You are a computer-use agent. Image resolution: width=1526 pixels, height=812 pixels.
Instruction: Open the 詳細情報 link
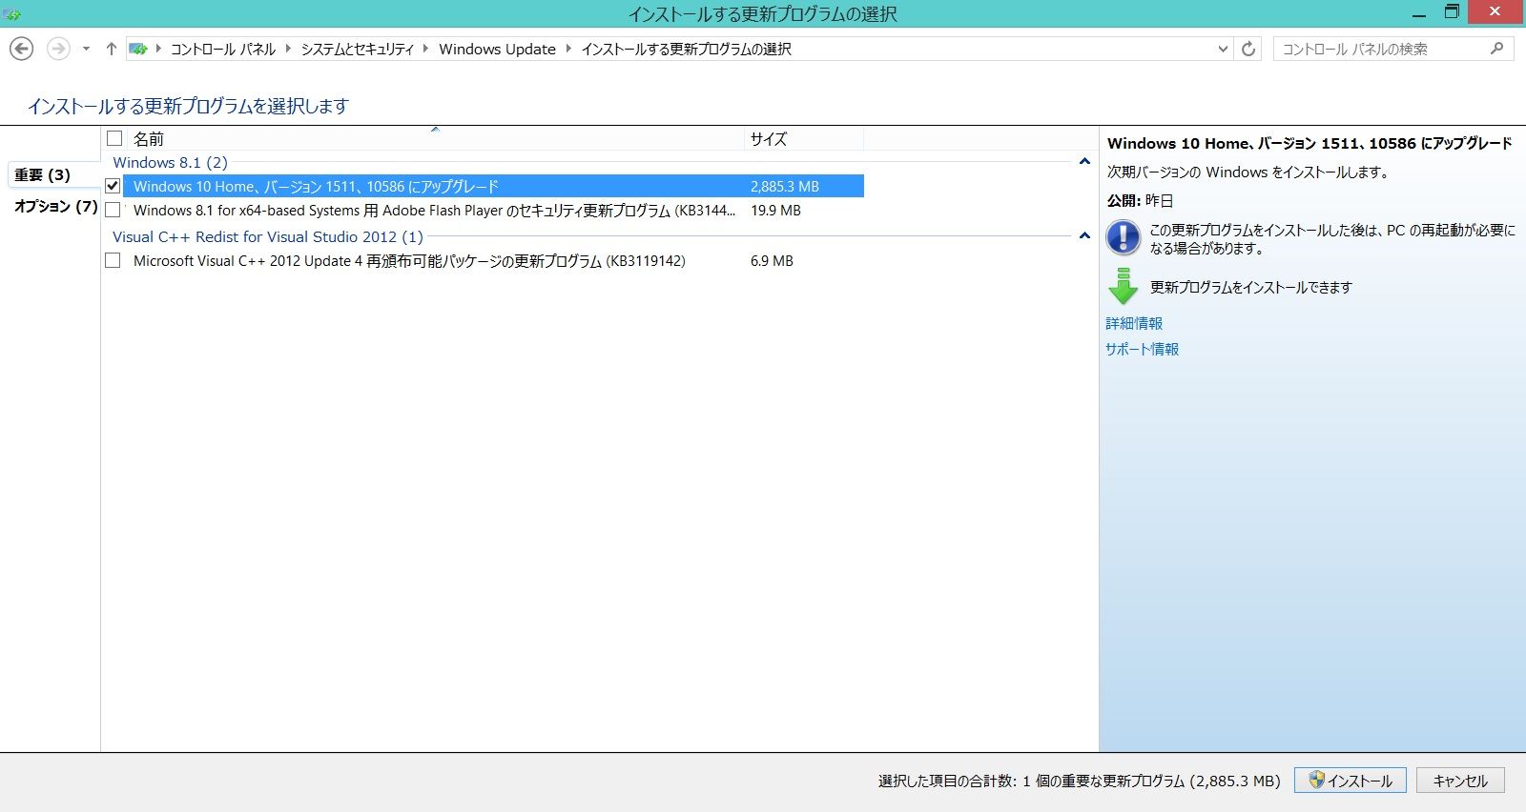click(x=1134, y=323)
